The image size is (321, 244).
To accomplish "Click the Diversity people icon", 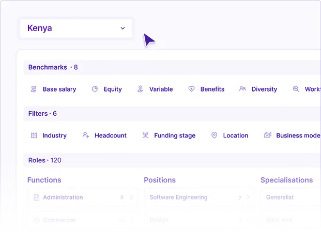I will (242, 89).
